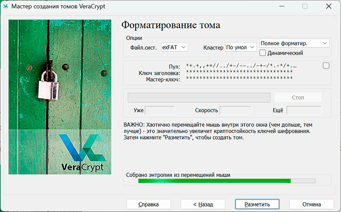341x212 pixels.
Task: Open the Файл.сист. exFAT dropdown
Action: tap(174, 47)
